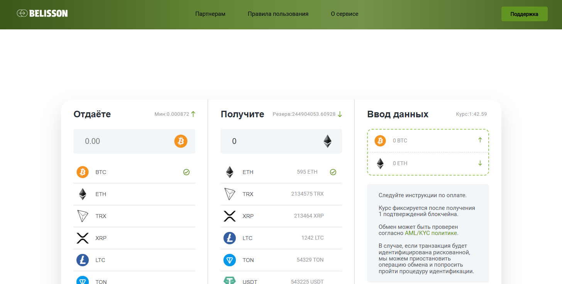Image resolution: width=562 pixels, height=284 pixels.
Task: Select the BTC icon in the give list
Action: coord(83,172)
